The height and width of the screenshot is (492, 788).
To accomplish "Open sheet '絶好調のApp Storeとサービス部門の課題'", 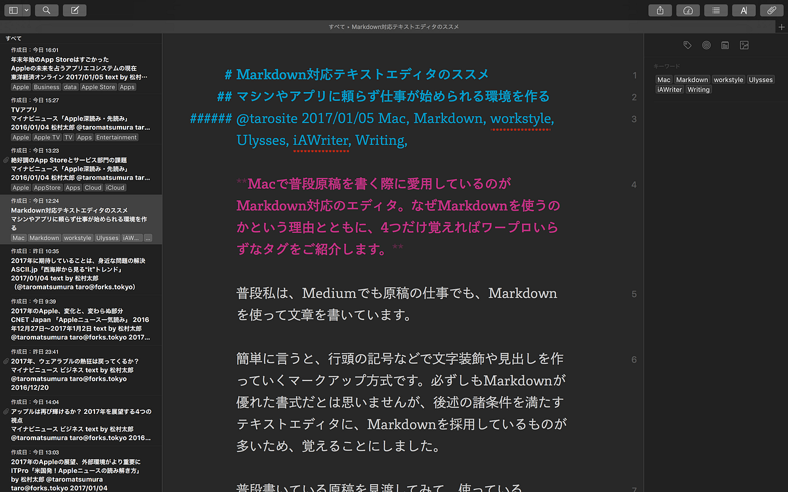I will (x=81, y=169).
